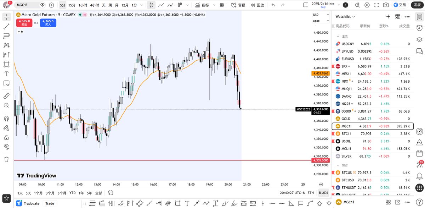The width and height of the screenshot is (425, 208).
Task: Select the YTD date range
Action: 73,193
